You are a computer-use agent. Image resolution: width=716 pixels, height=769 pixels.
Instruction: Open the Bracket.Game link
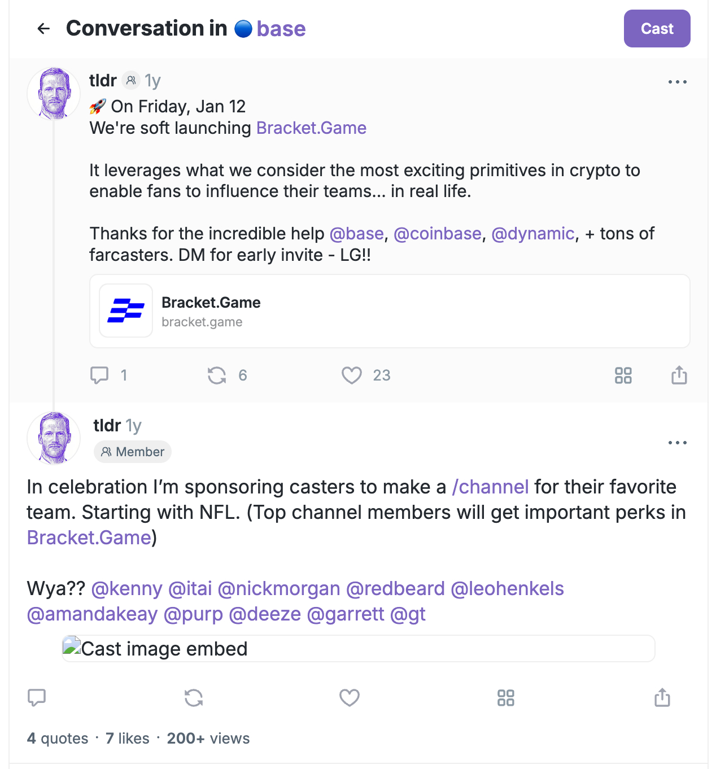pyautogui.click(x=311, y=128)
